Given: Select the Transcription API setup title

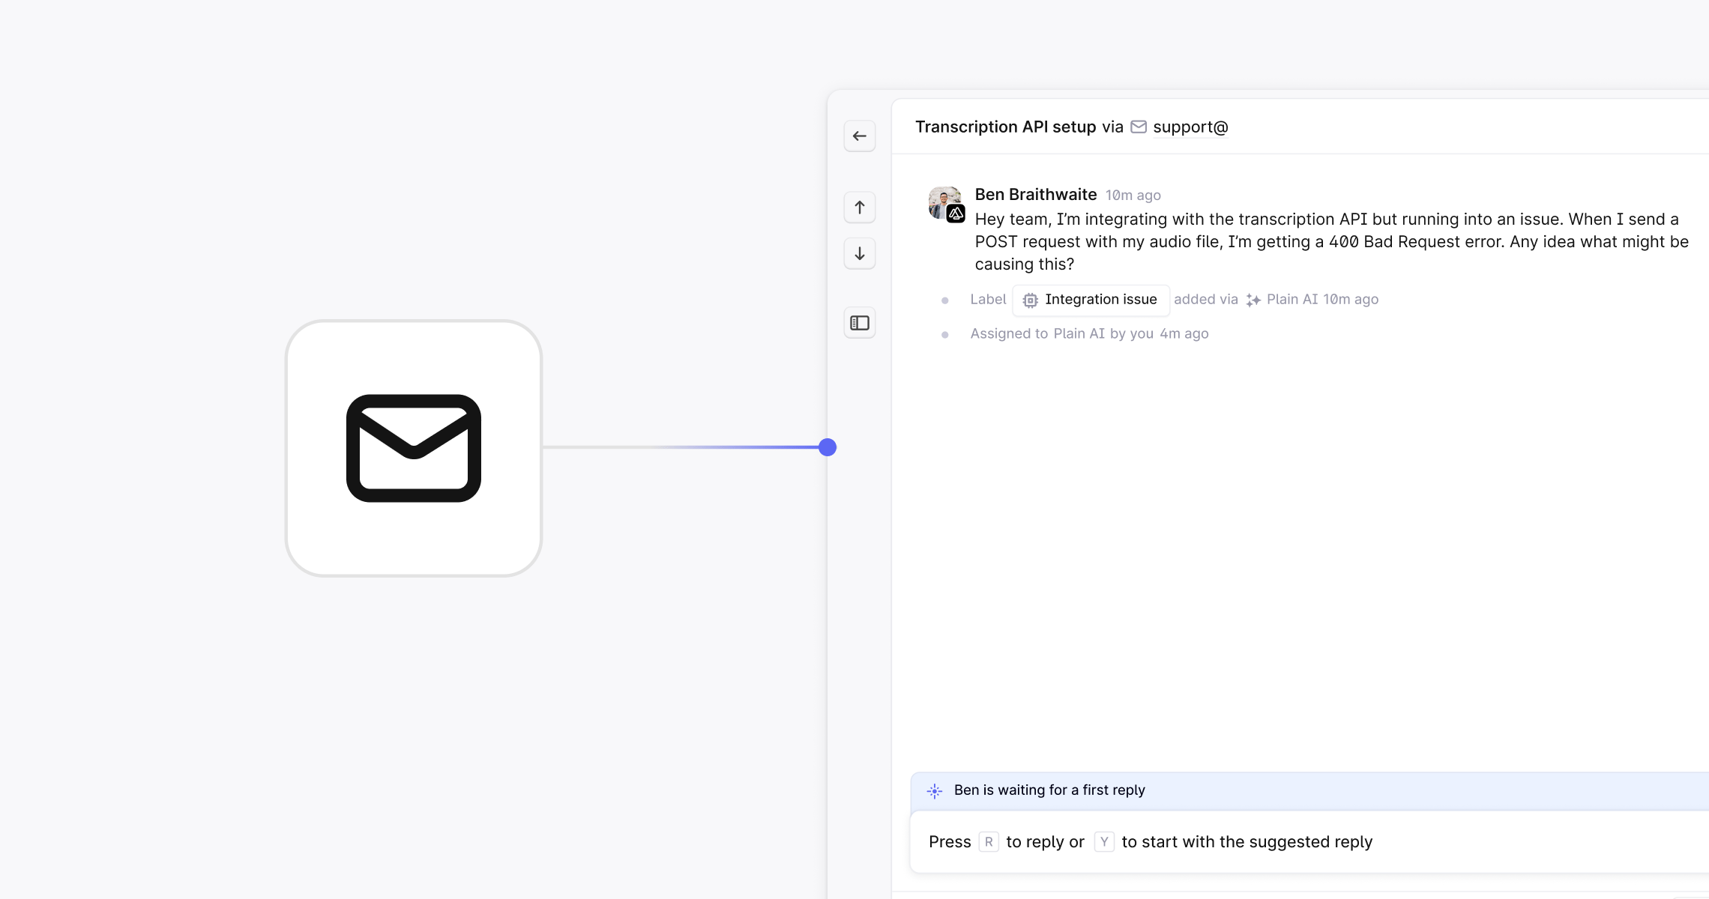Looking at the screenshot, I should pyautogui.click(x=1006, y=127).
